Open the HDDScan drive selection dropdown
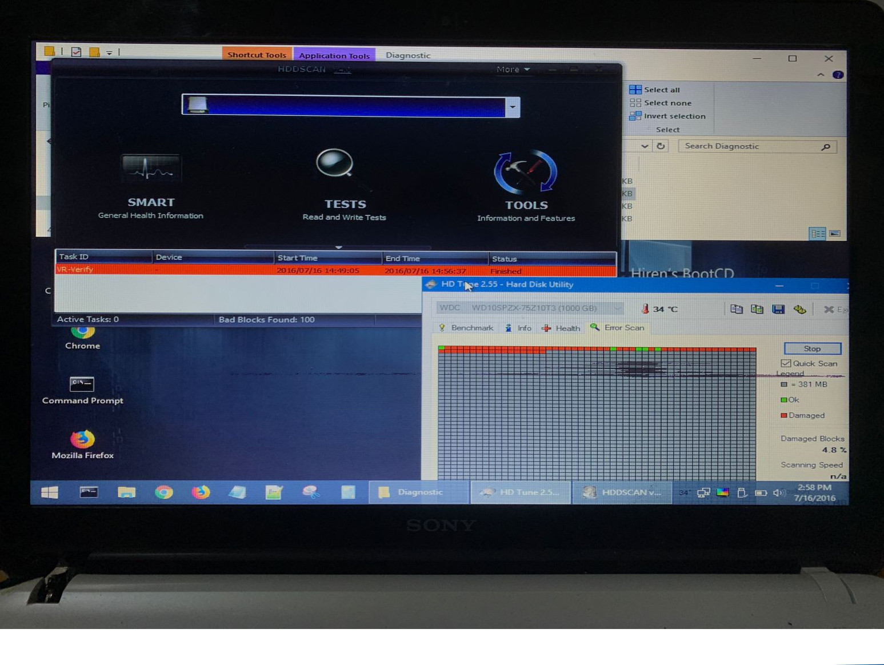Screen dimensions: 884x665 (513, 107)
